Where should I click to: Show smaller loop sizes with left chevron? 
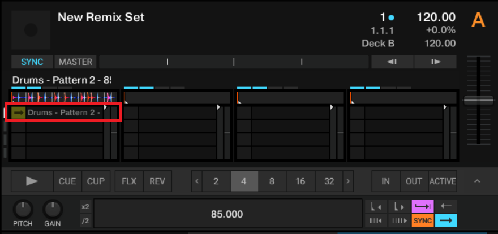(x=197, y=181)
